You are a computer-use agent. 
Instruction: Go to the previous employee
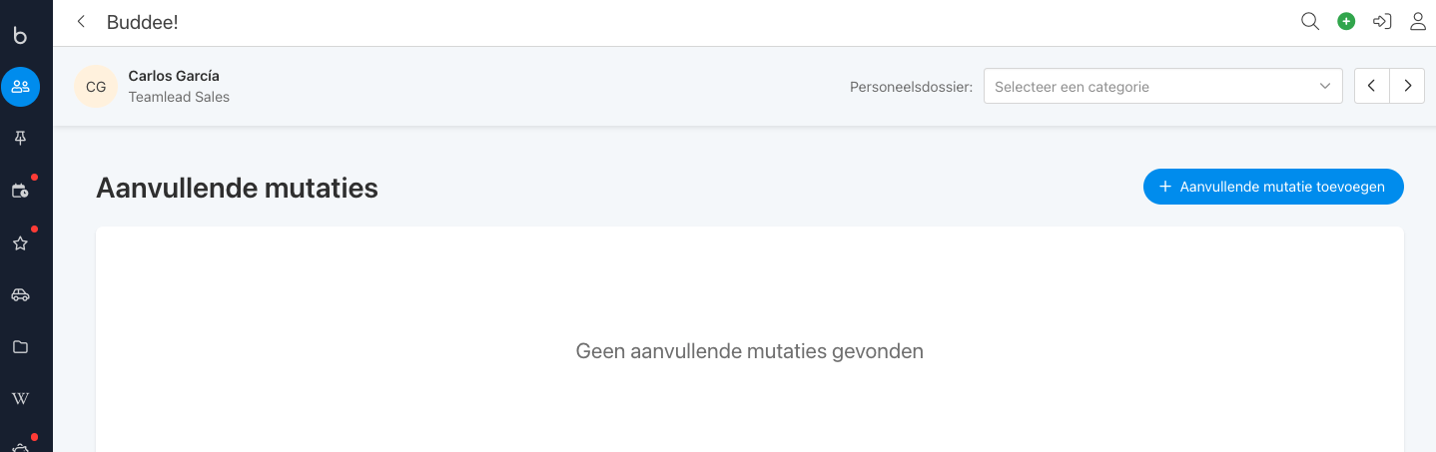1372,87
